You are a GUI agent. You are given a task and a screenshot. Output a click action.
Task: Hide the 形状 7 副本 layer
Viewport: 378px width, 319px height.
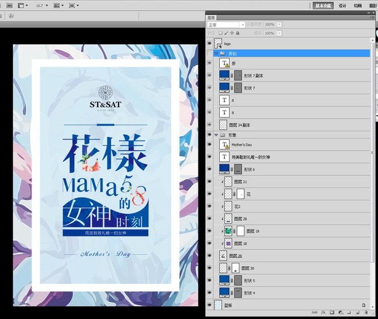[209, 76]
